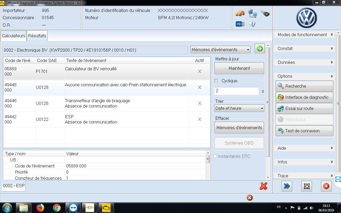Open TeamViewer from the Windows taskbar

[73, 207]
